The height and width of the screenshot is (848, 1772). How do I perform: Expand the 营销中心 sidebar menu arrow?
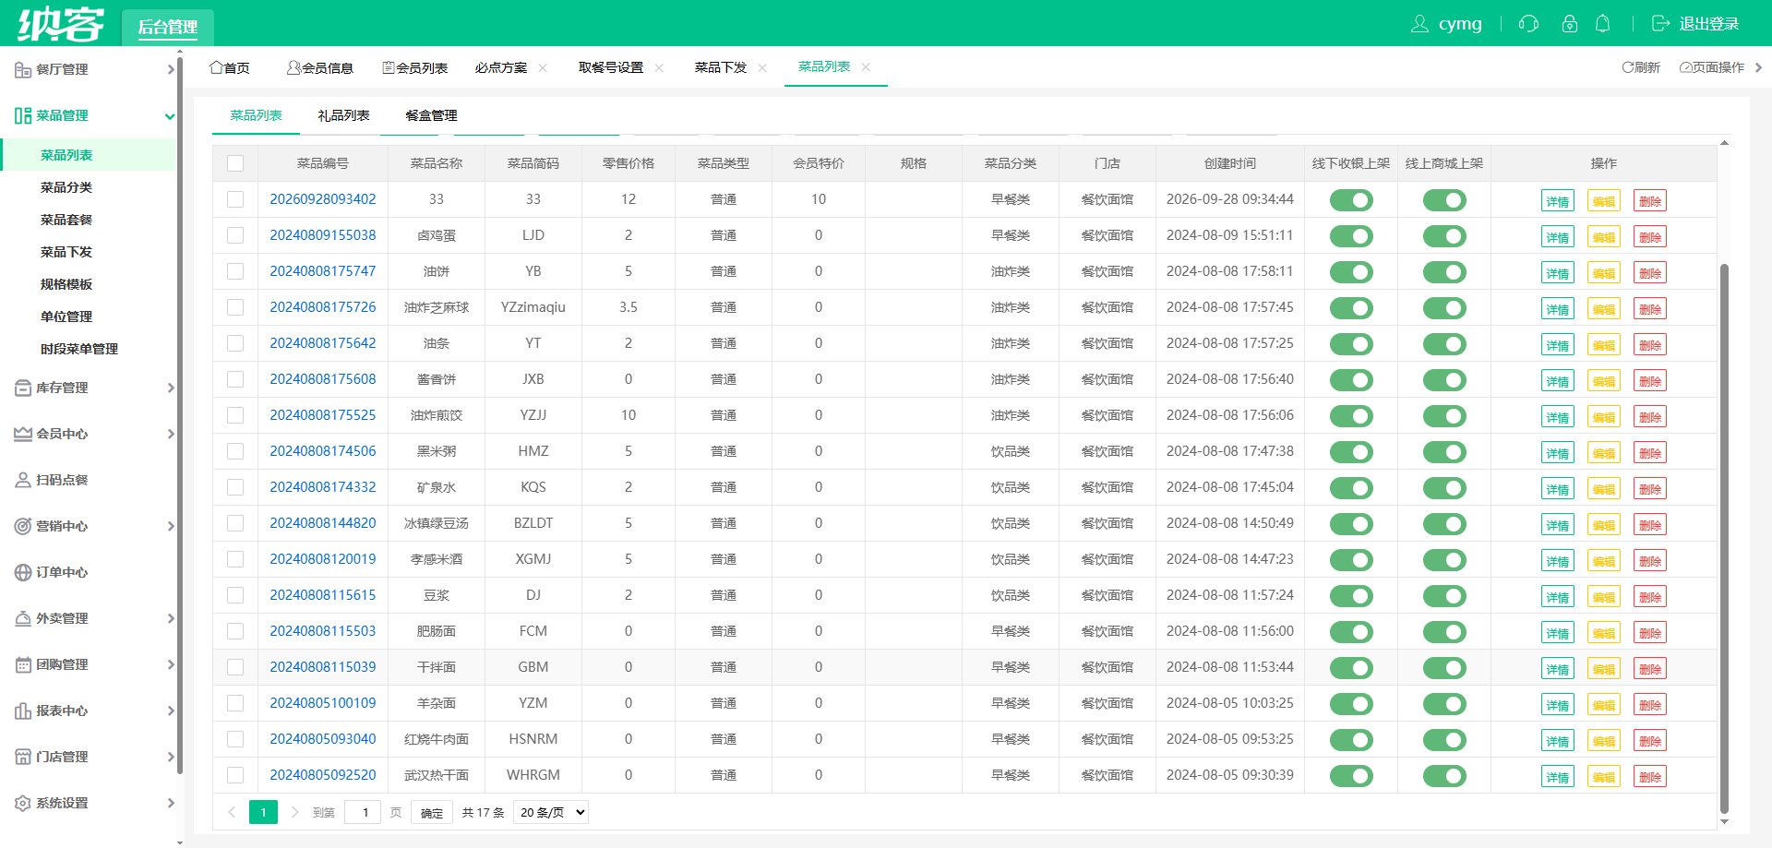pyautogui.click(x=171, y=526)
